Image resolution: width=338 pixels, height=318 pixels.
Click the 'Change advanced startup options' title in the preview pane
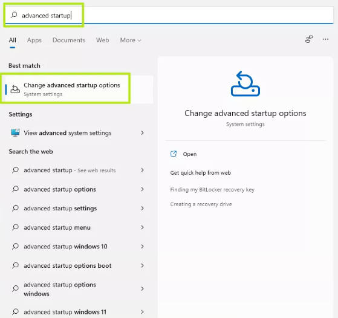click(245, 114)
